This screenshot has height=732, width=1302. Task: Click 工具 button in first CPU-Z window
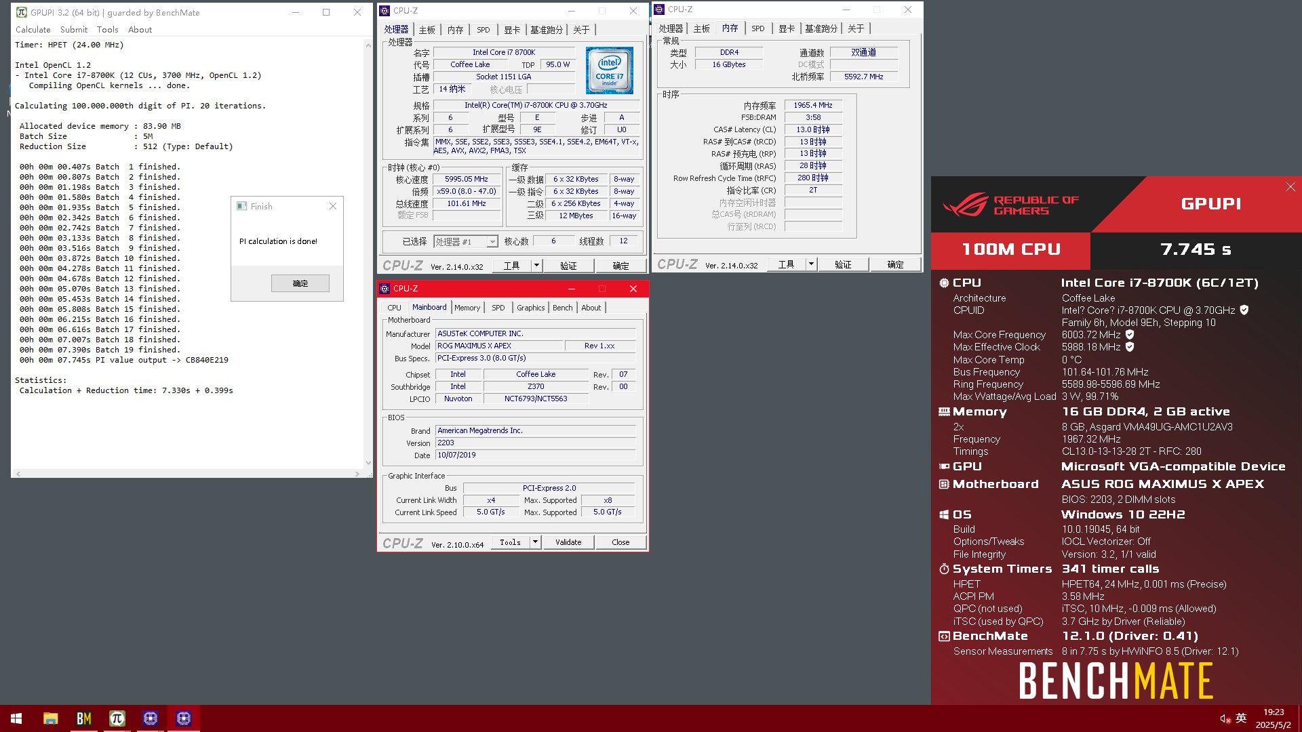point(511,266)
